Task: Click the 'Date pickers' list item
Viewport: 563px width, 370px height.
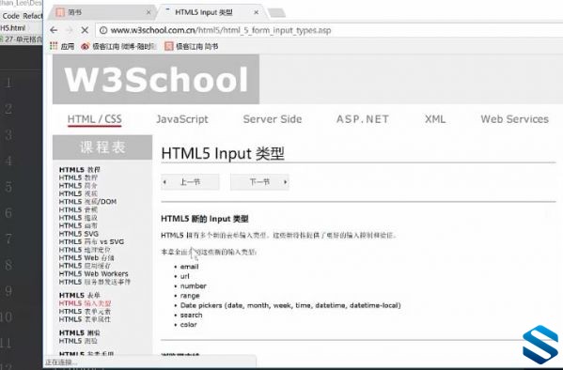Action: pos(290,305)
